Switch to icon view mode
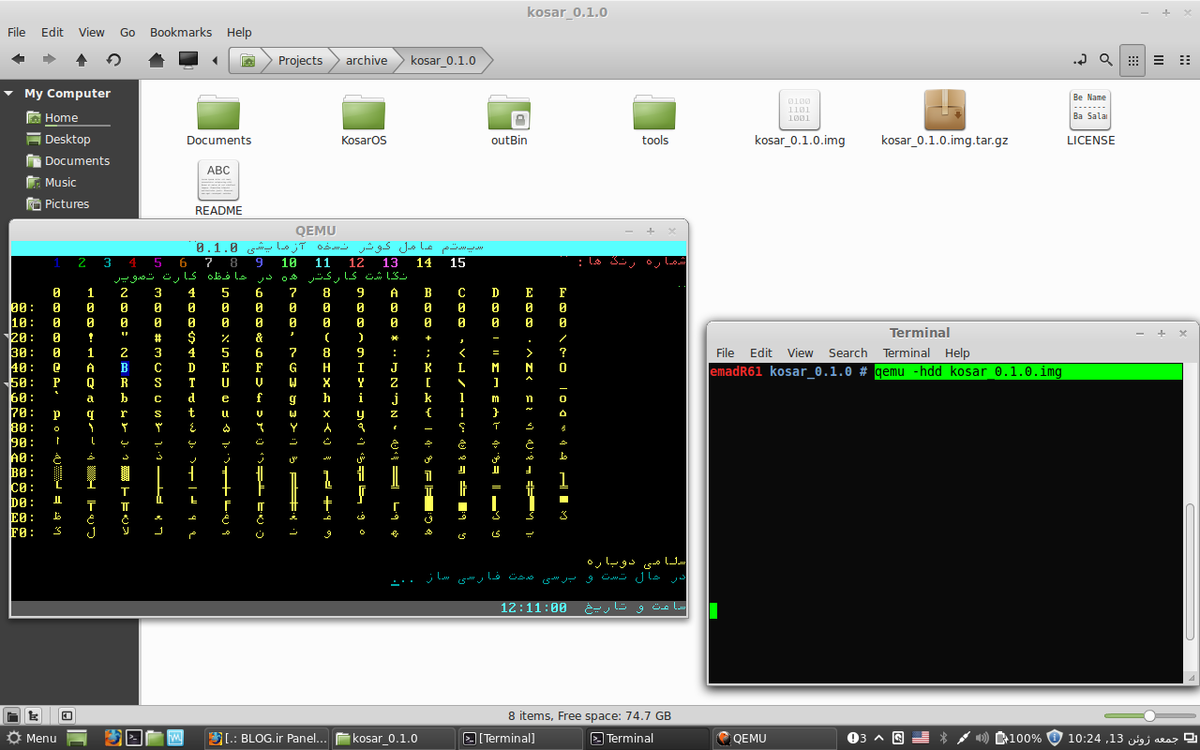Screen dimensions: 1200x750 pos(1132,60)
